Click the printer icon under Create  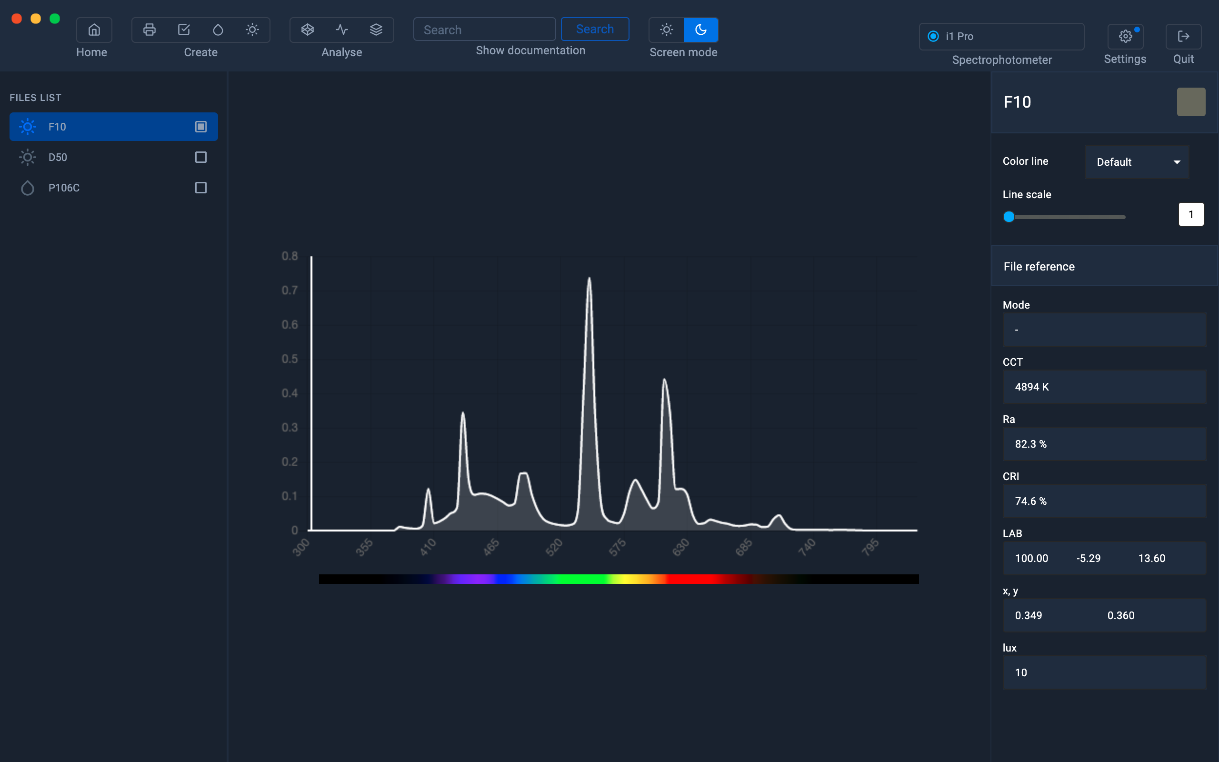click(x=149, y=30)
